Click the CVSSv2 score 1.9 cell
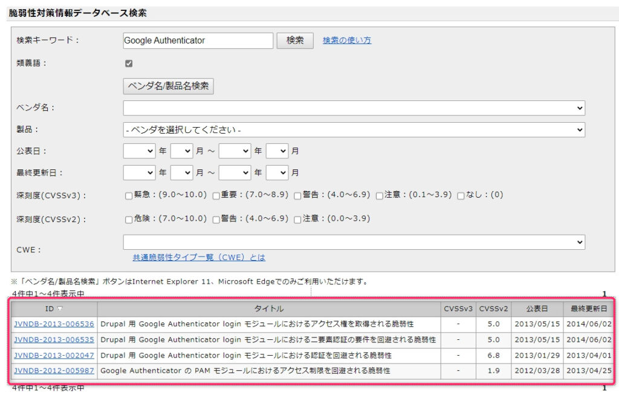Image resolution: width=619 pixels, height=398 pixels. coord(493,371)
